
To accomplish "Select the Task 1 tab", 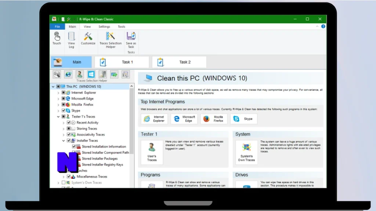I will 122,62.
